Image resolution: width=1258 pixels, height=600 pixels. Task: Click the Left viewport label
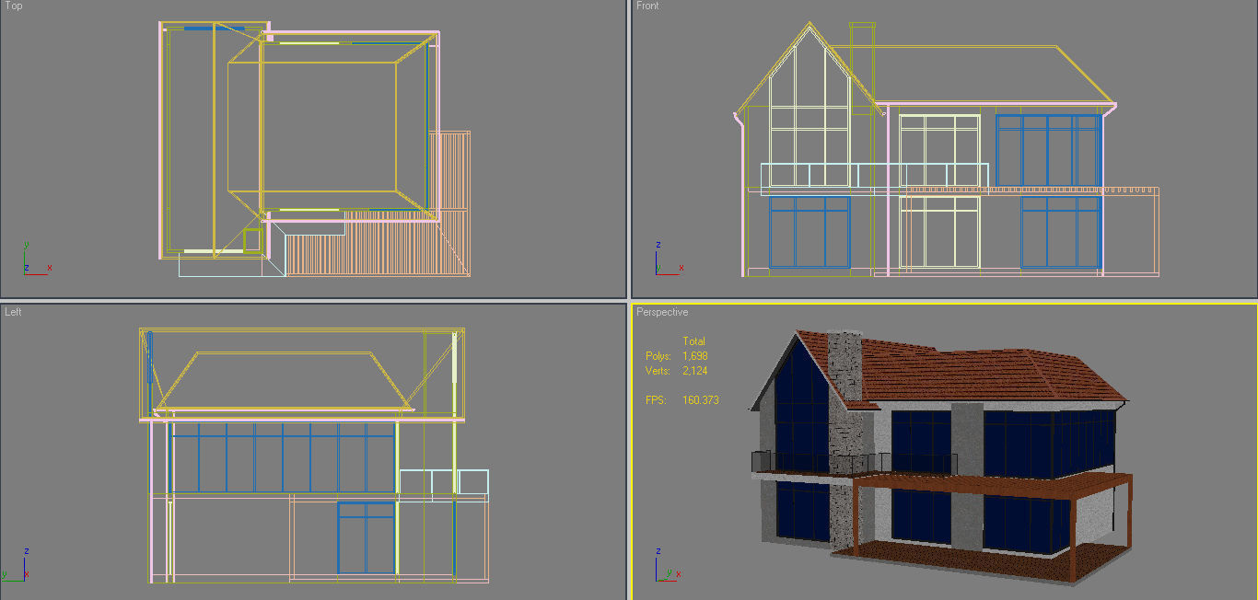click(13, 312)
